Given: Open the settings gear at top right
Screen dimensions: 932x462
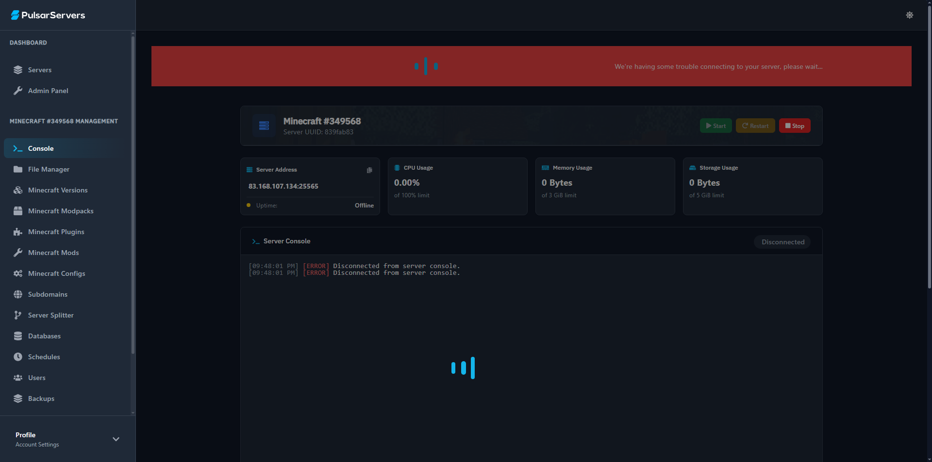Looking at the screenshot, I should tap(910, 15).
